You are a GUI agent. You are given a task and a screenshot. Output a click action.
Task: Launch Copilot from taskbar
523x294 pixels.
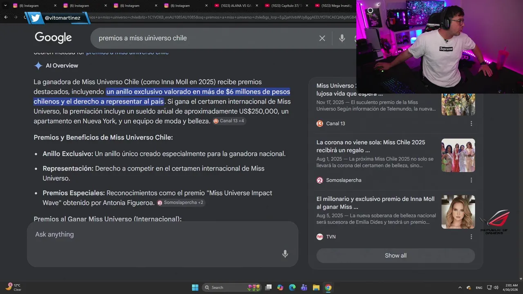click(280, 287)
